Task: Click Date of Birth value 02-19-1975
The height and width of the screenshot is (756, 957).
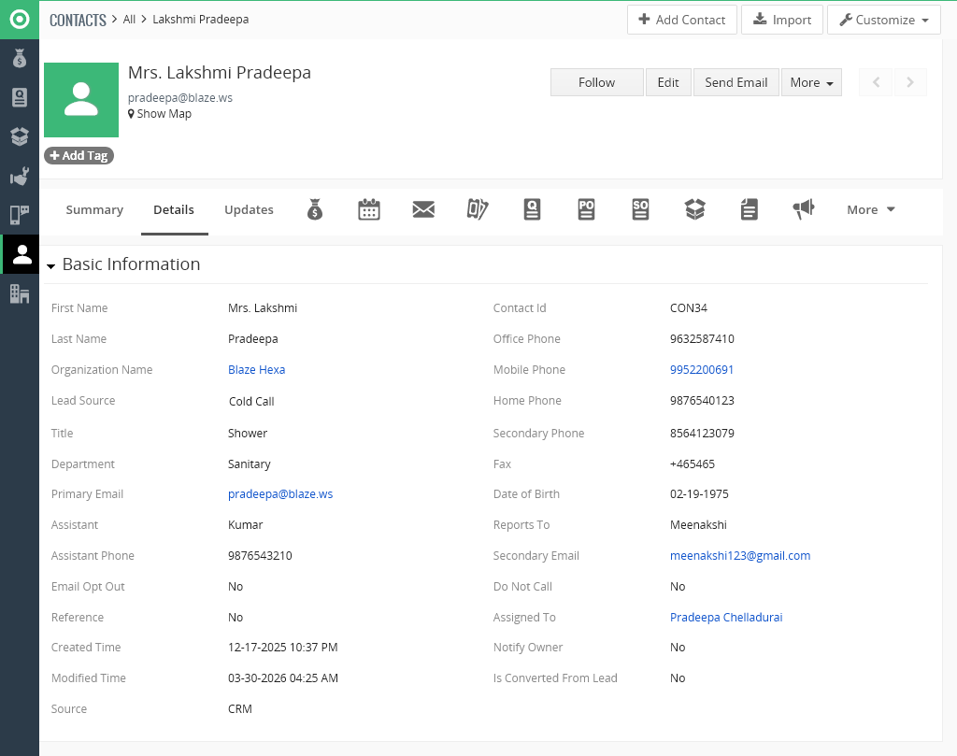Action: tap(699, 494)
